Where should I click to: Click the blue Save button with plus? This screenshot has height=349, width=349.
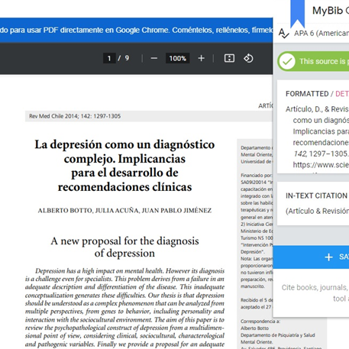(x=311, y=257)
